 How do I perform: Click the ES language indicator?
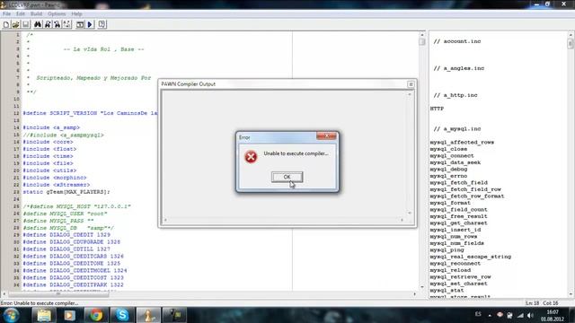click(x=478, y=314)
